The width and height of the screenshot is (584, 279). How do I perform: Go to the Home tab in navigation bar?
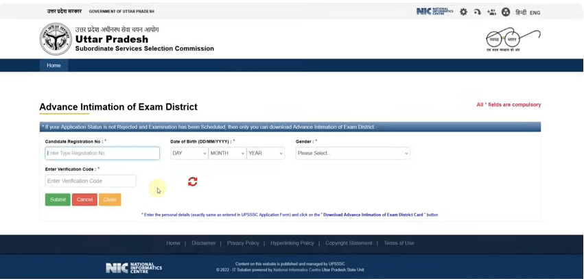pyautogui.click(x=54, y=66)
